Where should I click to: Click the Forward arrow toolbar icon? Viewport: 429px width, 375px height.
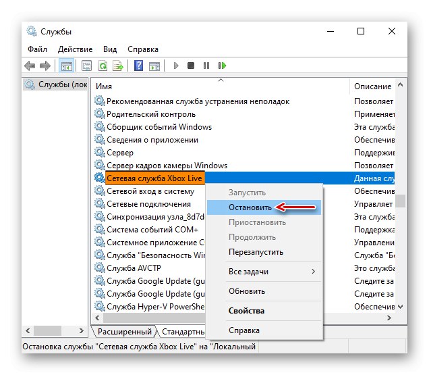(x=45, y=66)
